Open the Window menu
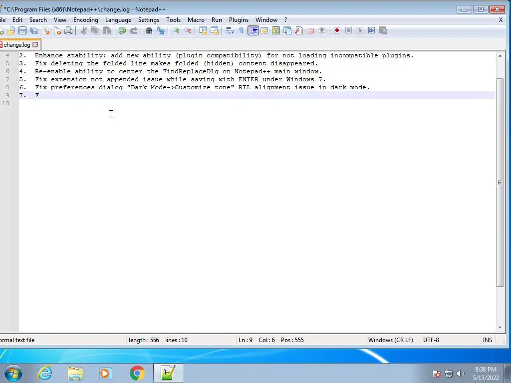This screenshot has width=511, height=383. [266, 20]
